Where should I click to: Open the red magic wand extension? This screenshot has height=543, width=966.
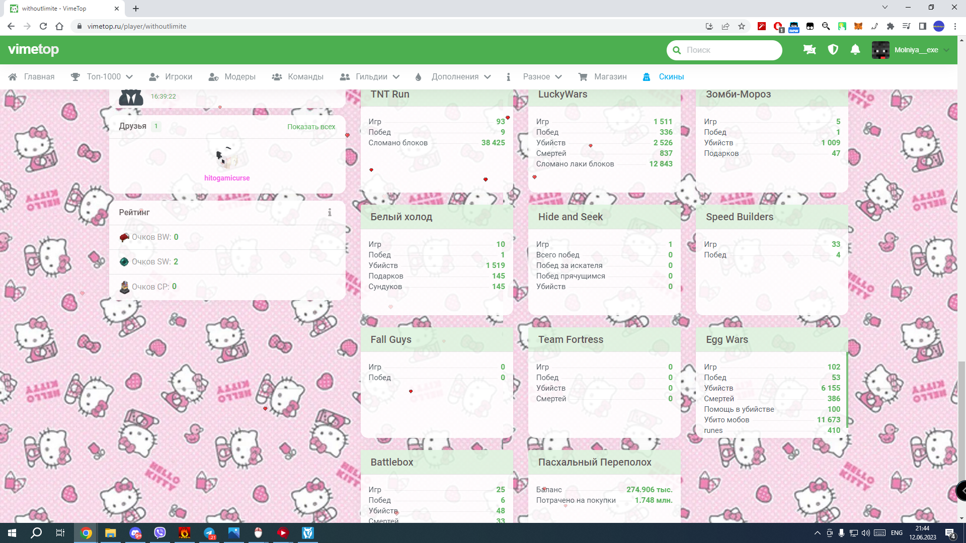click(x=762, y=26)
